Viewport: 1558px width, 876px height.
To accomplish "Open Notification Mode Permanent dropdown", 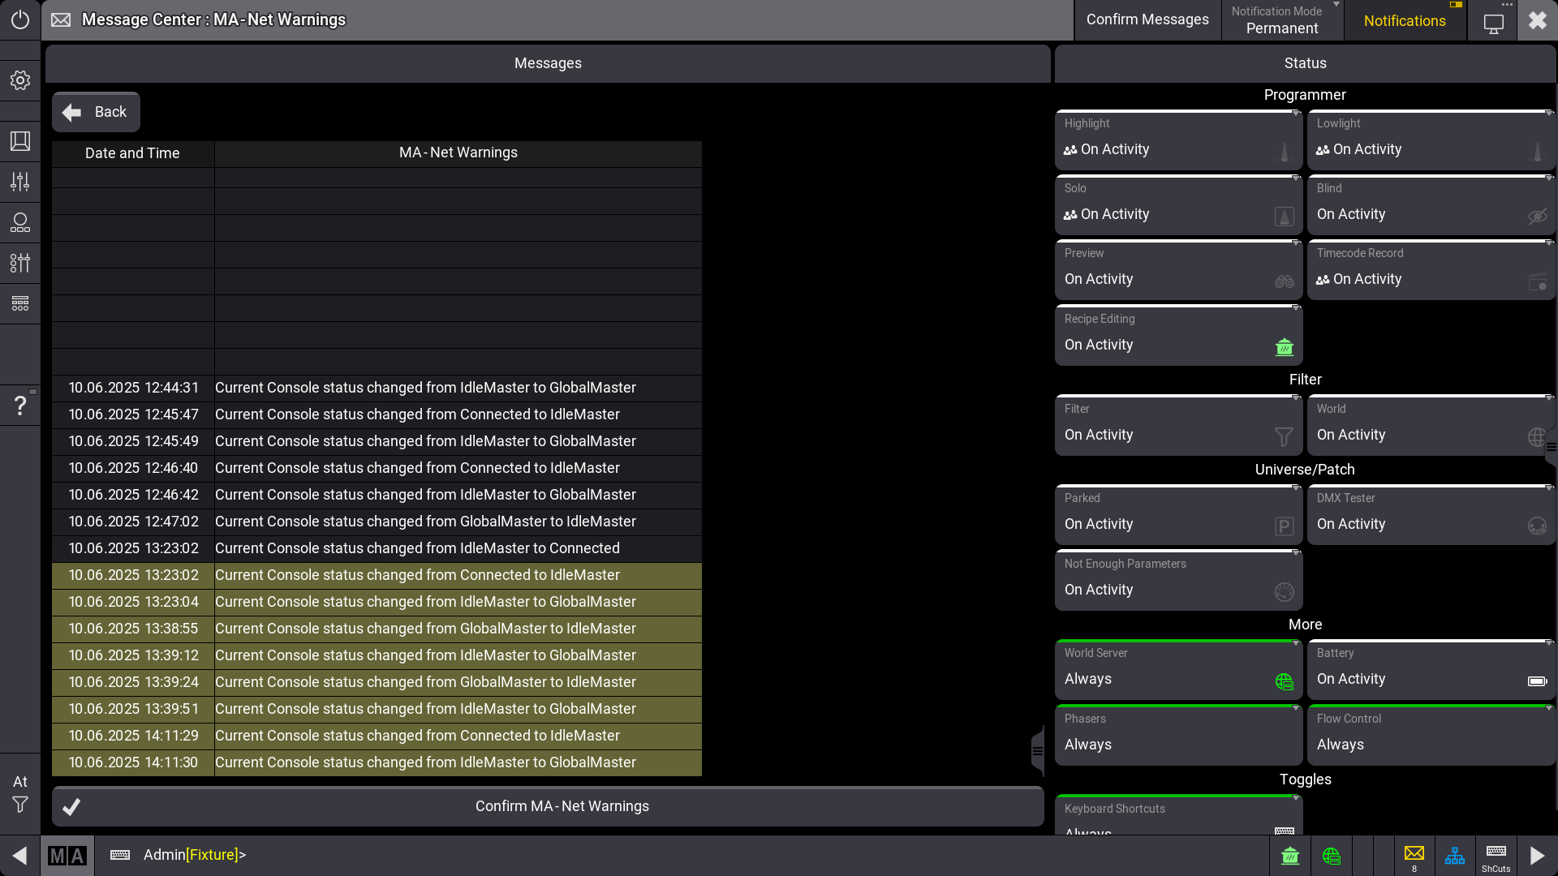I will 1282,20.
